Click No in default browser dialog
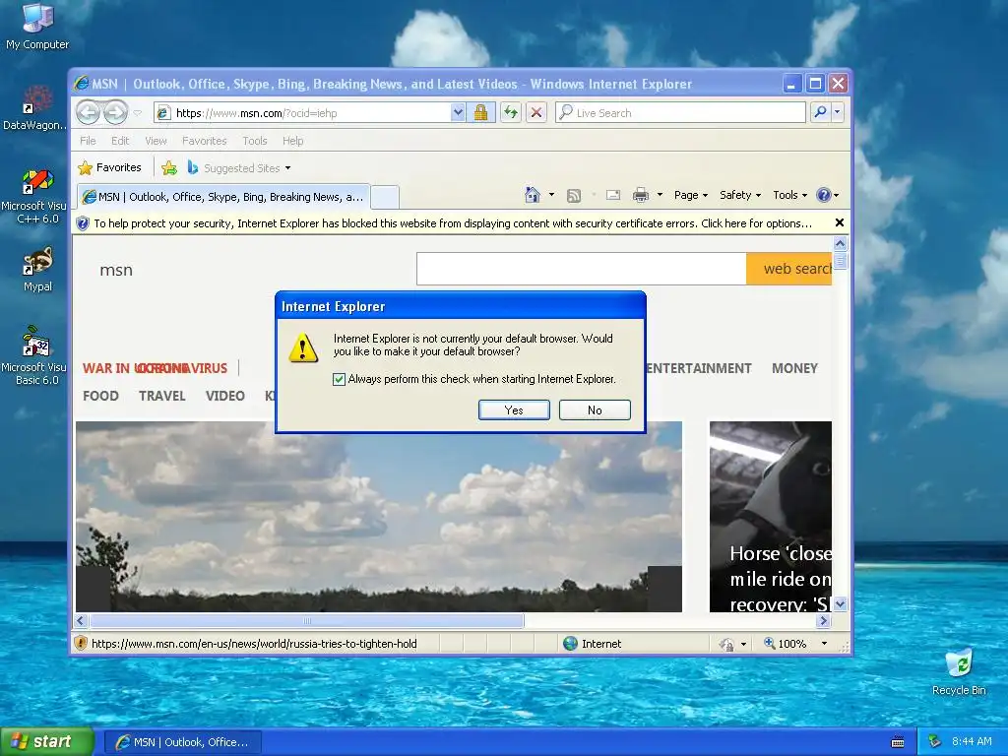The width and height of the screenshot is (1008, 756). click(595, 410)
